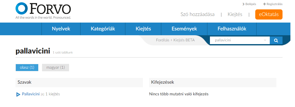Open the Események navigation menu
Image resolution: width=295 pixels, height=107 pixels.
(x=184, y=29)
